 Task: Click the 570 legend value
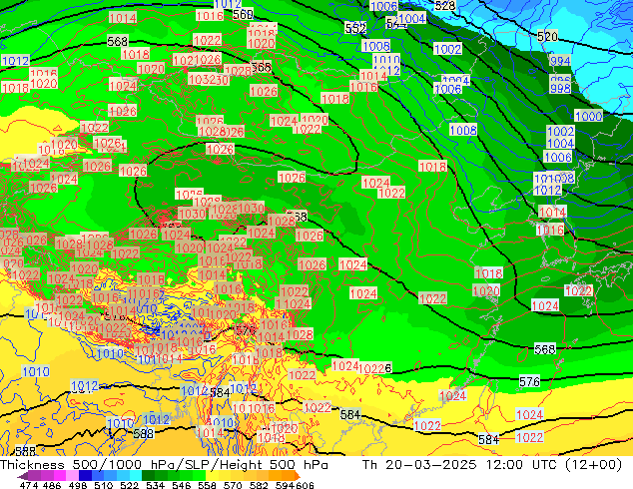(x=233, y=485)
